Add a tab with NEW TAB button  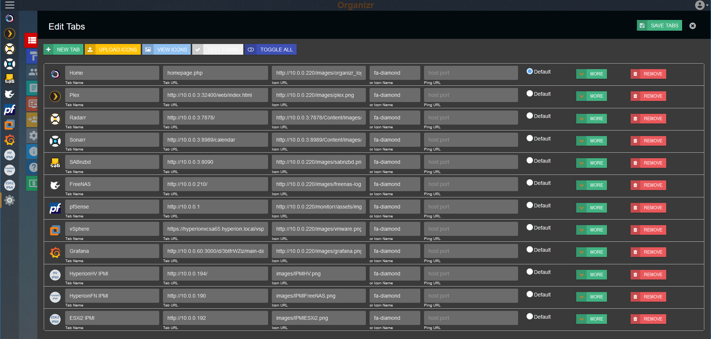pyautogui.click(x=63, y=50)
